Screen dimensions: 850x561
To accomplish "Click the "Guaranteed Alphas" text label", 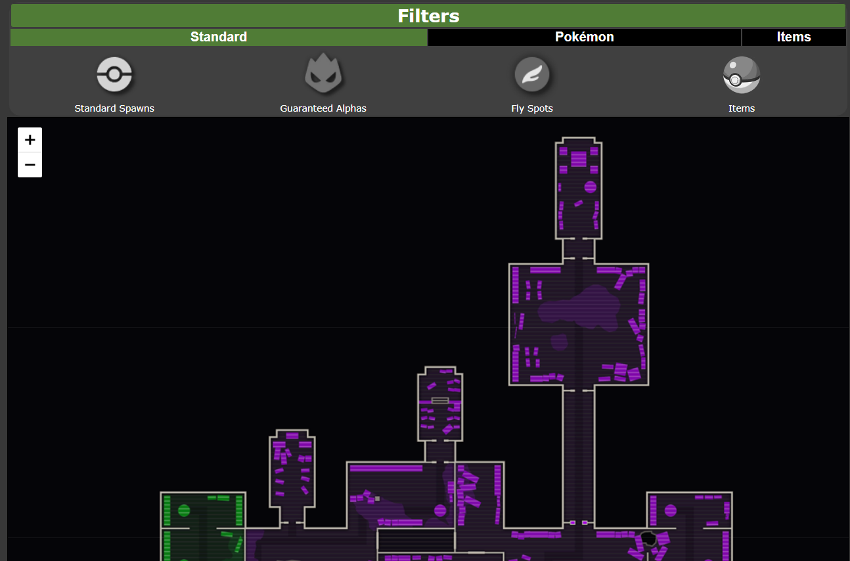I will [x=323, y=108].
